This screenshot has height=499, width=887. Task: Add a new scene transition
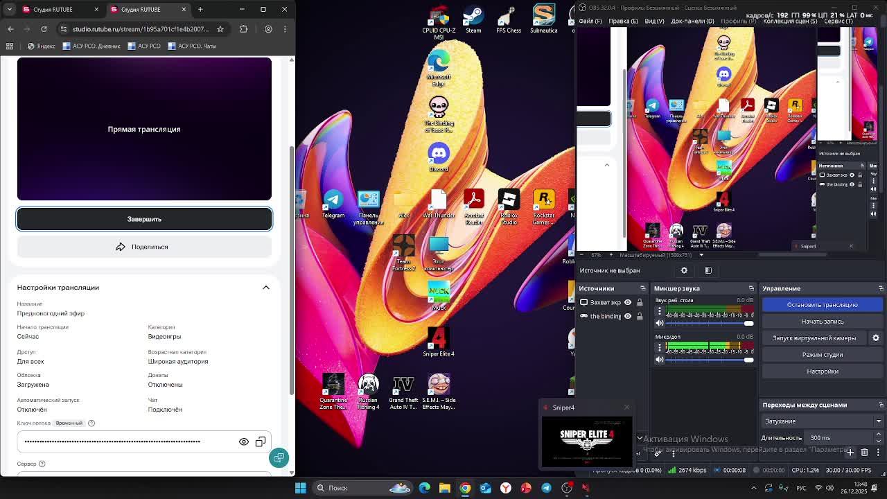pos(850,453)
